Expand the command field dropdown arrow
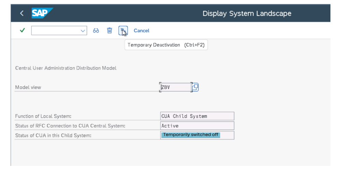Image resolution: width=341 pixels, height=170 pixels. coord(83,31)
